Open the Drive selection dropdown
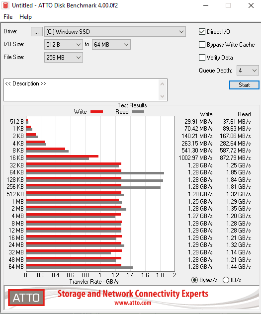This screenshot has width=261, height=314. click(x=115, y=32)
